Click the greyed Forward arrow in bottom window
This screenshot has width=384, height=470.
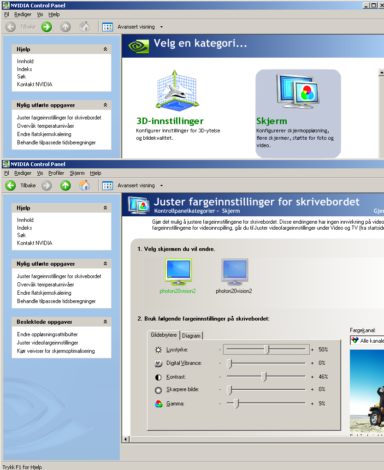point(47,185)
